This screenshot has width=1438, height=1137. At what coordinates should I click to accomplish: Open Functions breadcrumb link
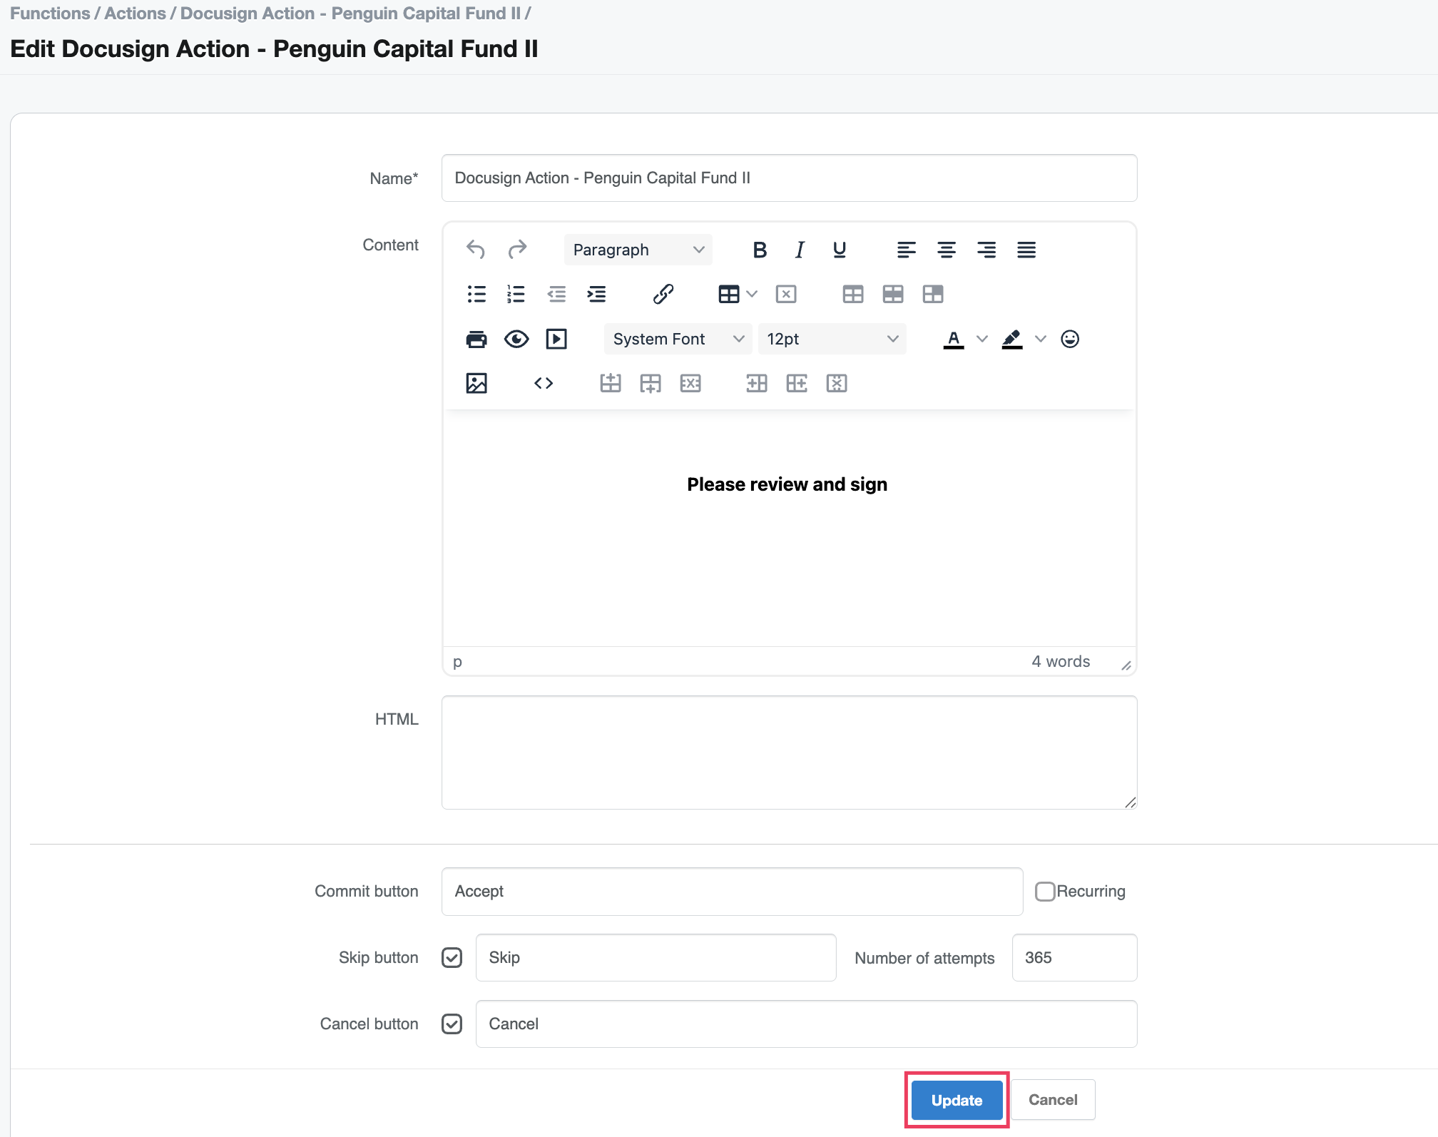(50, 14)
